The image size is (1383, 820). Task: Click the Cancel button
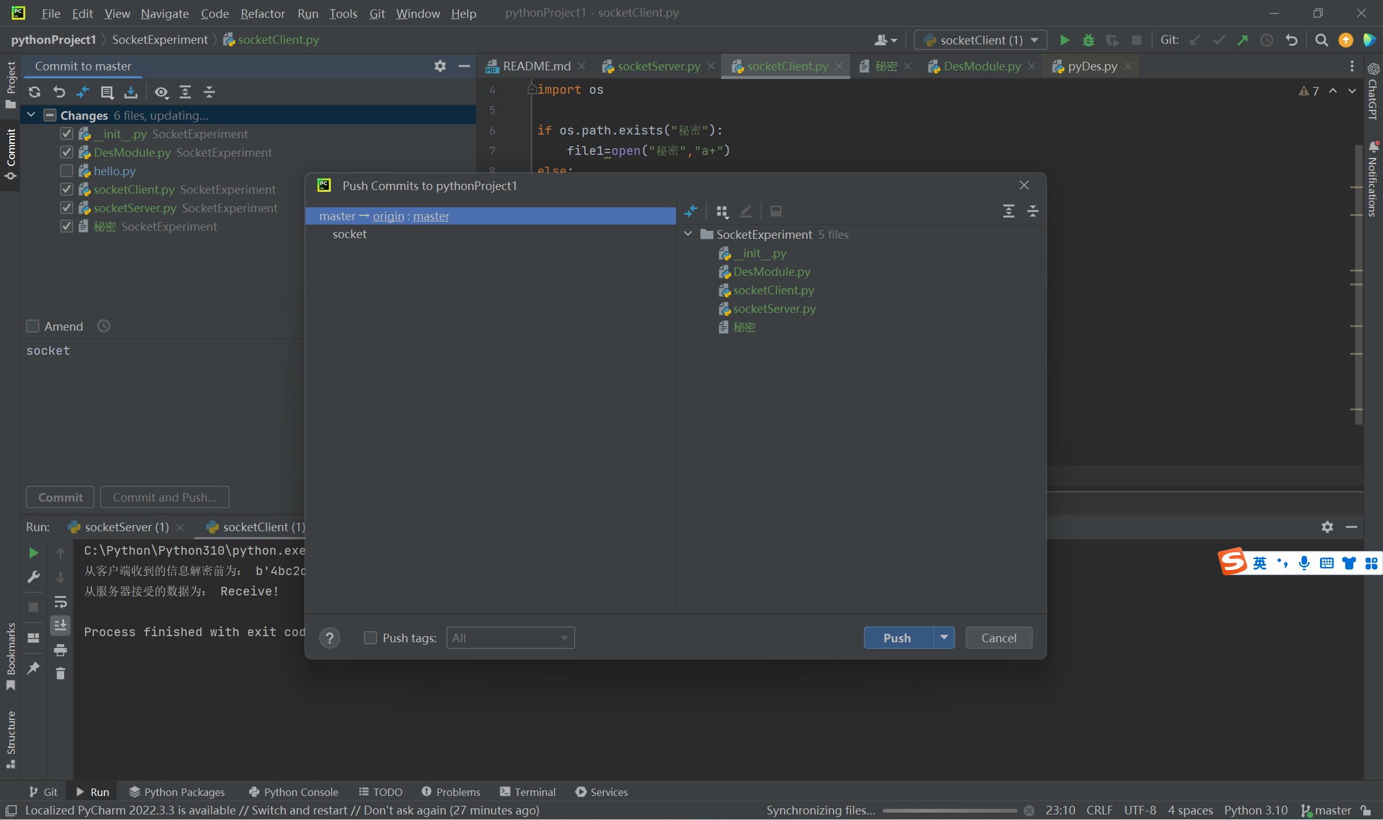[998, 638]
